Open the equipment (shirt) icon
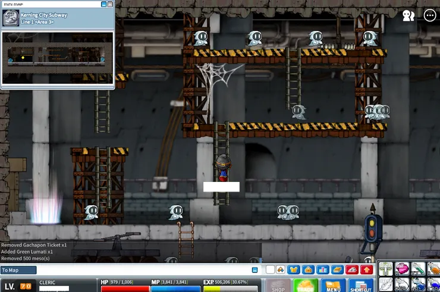 pyautogui.click(x=294, y=270)
